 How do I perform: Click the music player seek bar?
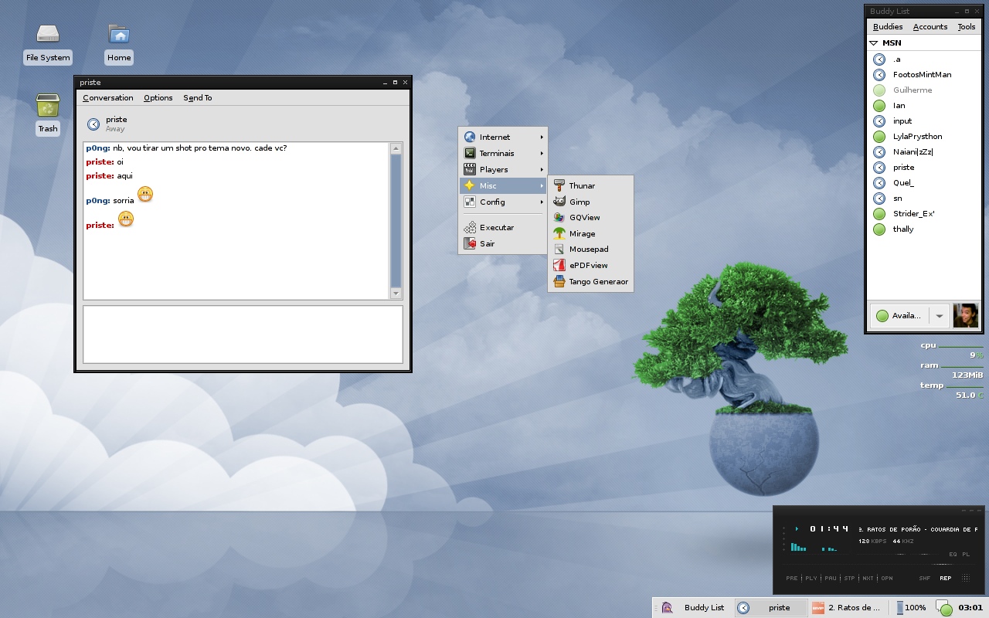tap(880, 564)
